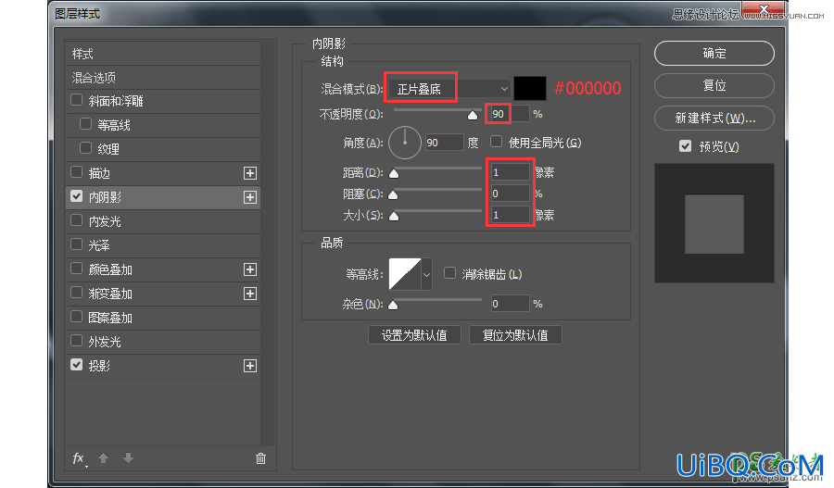834x488 pixels.
Task: Click the 阻塞 percent value field
Action: 510,194
